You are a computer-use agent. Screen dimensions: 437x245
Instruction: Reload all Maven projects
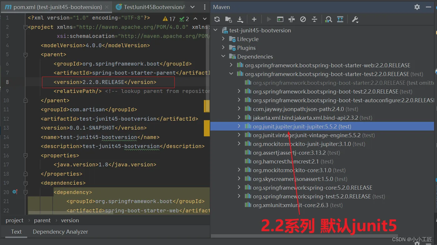tap(217, 19)
